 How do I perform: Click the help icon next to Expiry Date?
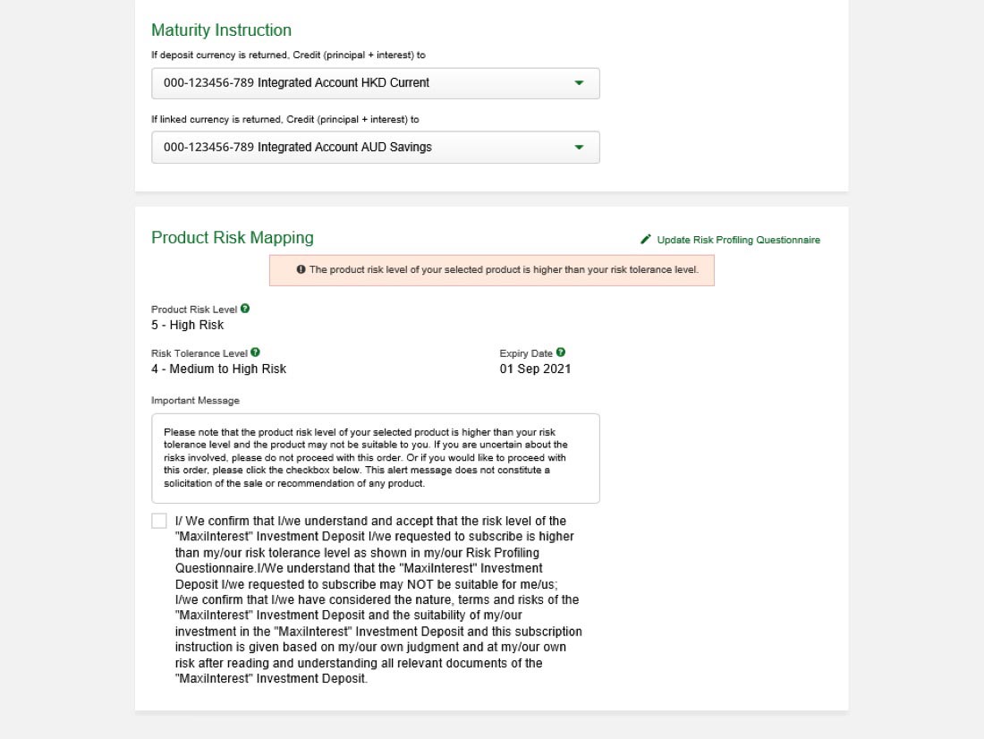pos(561,353)
